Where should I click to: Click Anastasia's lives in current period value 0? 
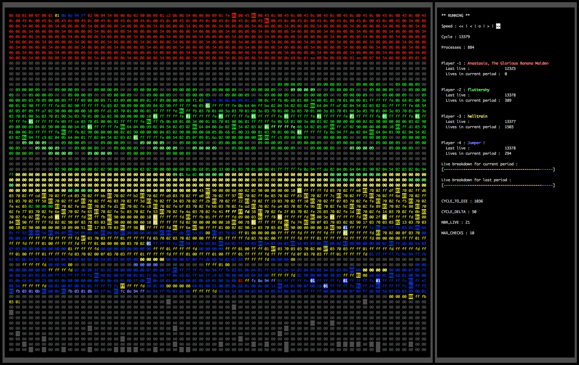tap(506, 74)
